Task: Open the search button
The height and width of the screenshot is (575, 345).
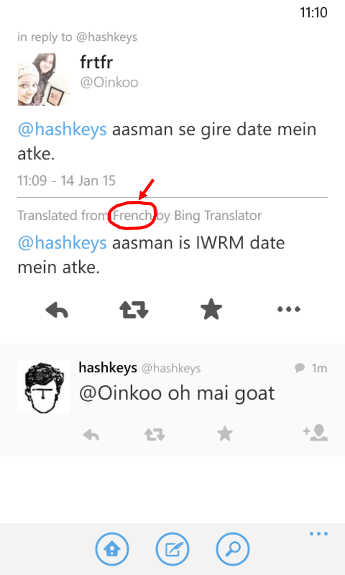Action: click(233, 549)
